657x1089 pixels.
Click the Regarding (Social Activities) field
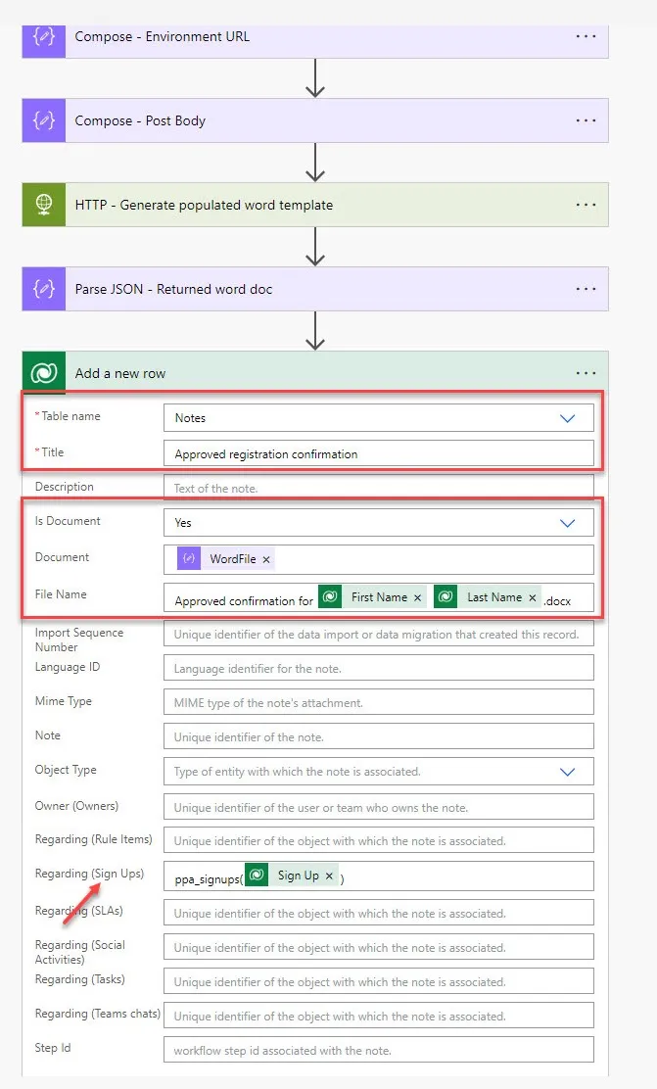379,947
